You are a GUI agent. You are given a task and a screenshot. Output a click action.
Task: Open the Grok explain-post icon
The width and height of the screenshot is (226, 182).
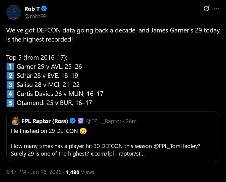tap(206, 9)
